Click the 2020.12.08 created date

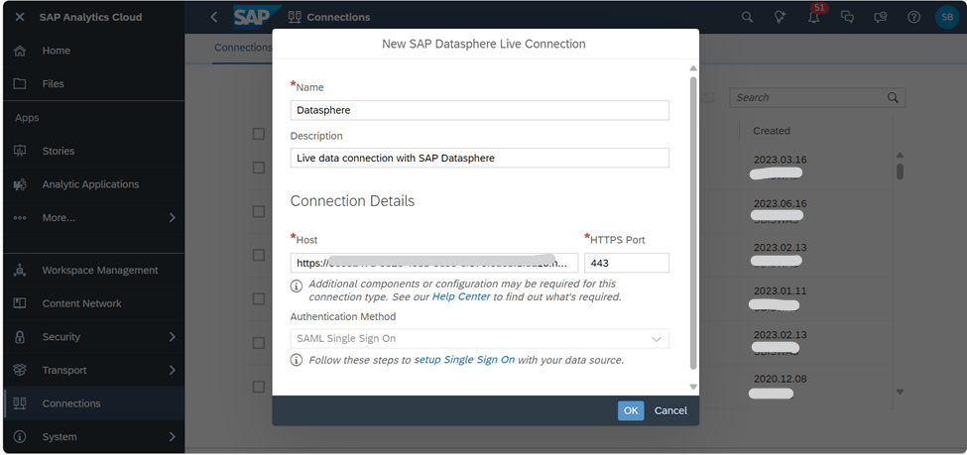click(x=781, y=379)
